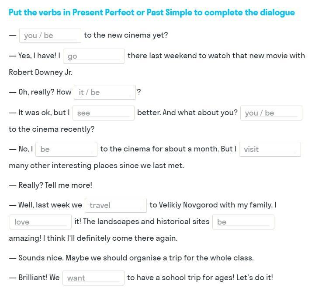This screenshot has height=295, width=315.
Task: Click 'many other interesting places since we last met'
Action: click(96, 165)
